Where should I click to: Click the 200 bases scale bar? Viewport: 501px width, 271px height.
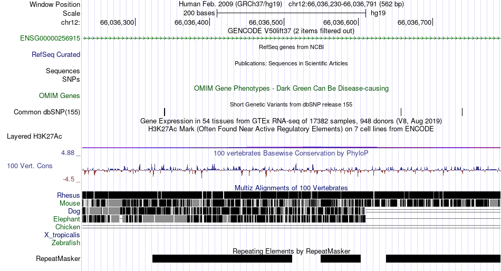291,13
